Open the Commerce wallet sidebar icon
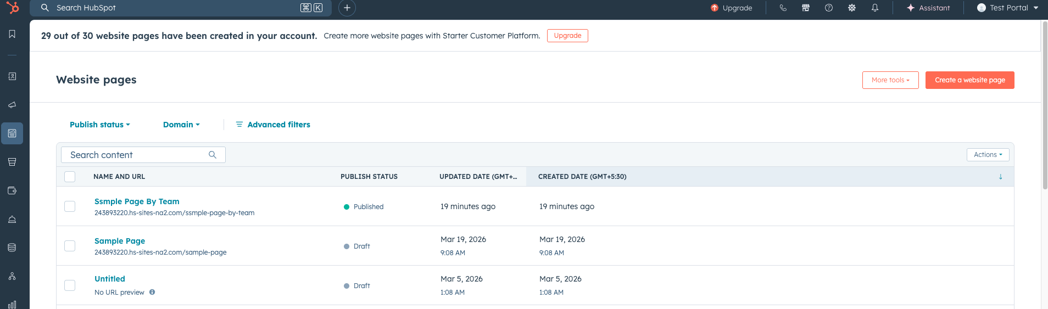 pyautogui.click(x=12, y=190)
